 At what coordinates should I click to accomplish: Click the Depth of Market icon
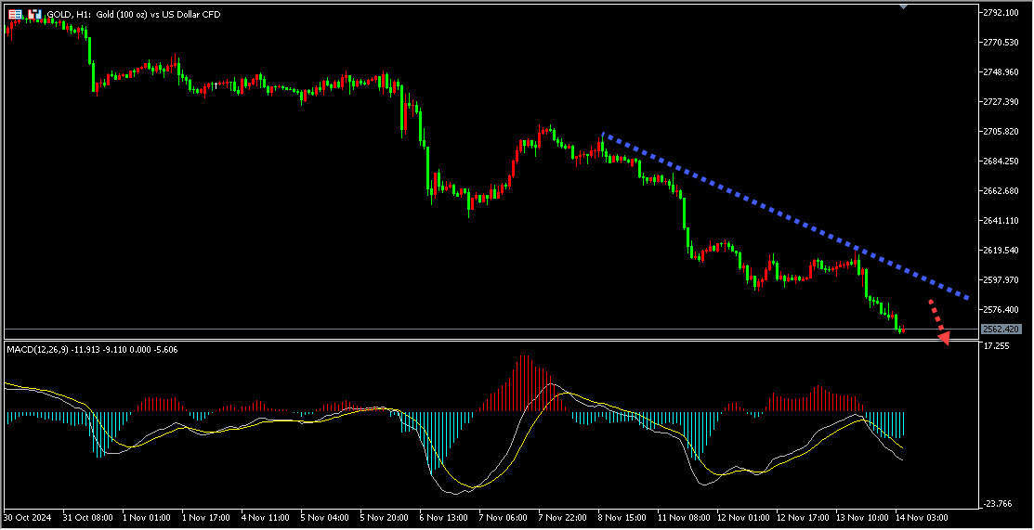click(x=34, y=15)
